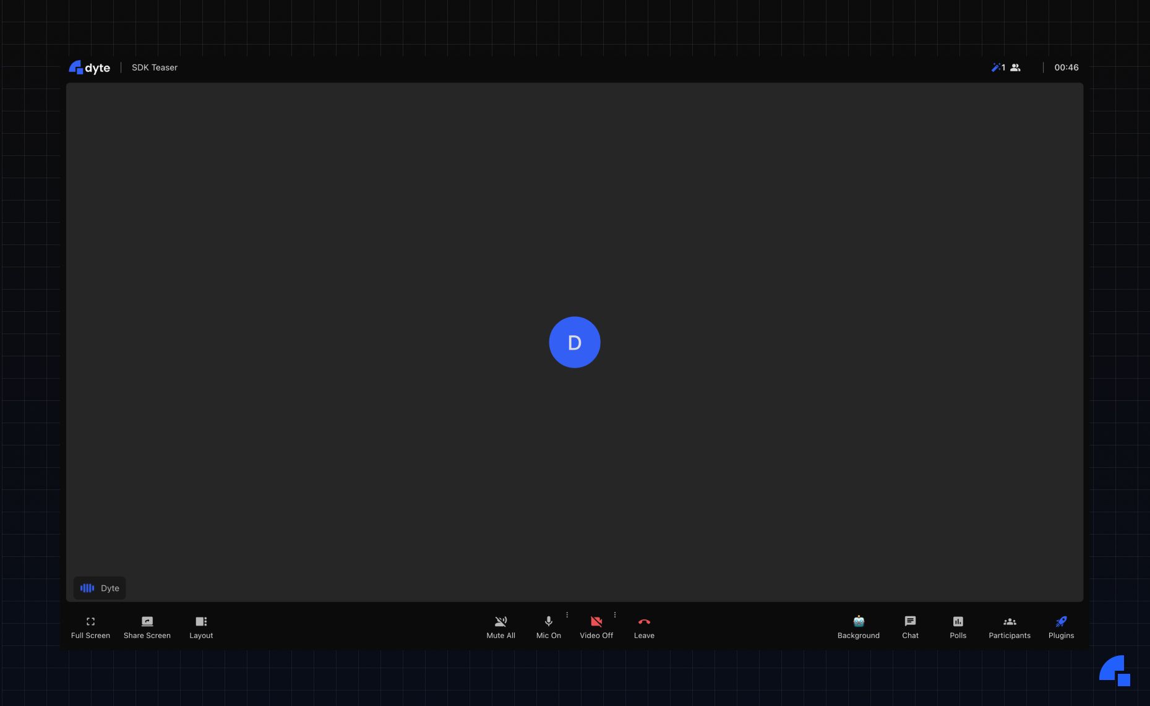The image size is (1150, 706).
Task: Open the Plugins rocket menu
Action: (x=1061, y=627)
